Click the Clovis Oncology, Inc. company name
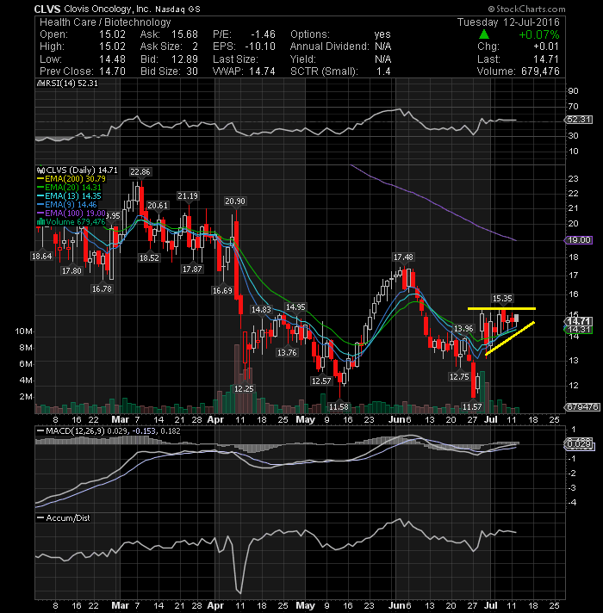Viewport: 603px width, 613px height. pos(108,9)
